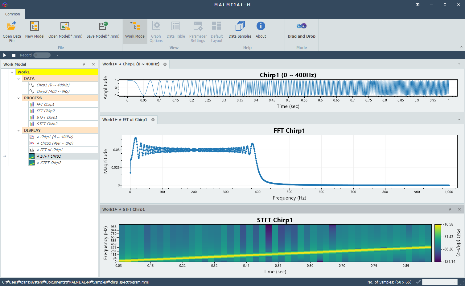This screenshot has width=465, height=286.
Task: Click the MALMIJAL-M app logo icon
Action: [5, 5]
